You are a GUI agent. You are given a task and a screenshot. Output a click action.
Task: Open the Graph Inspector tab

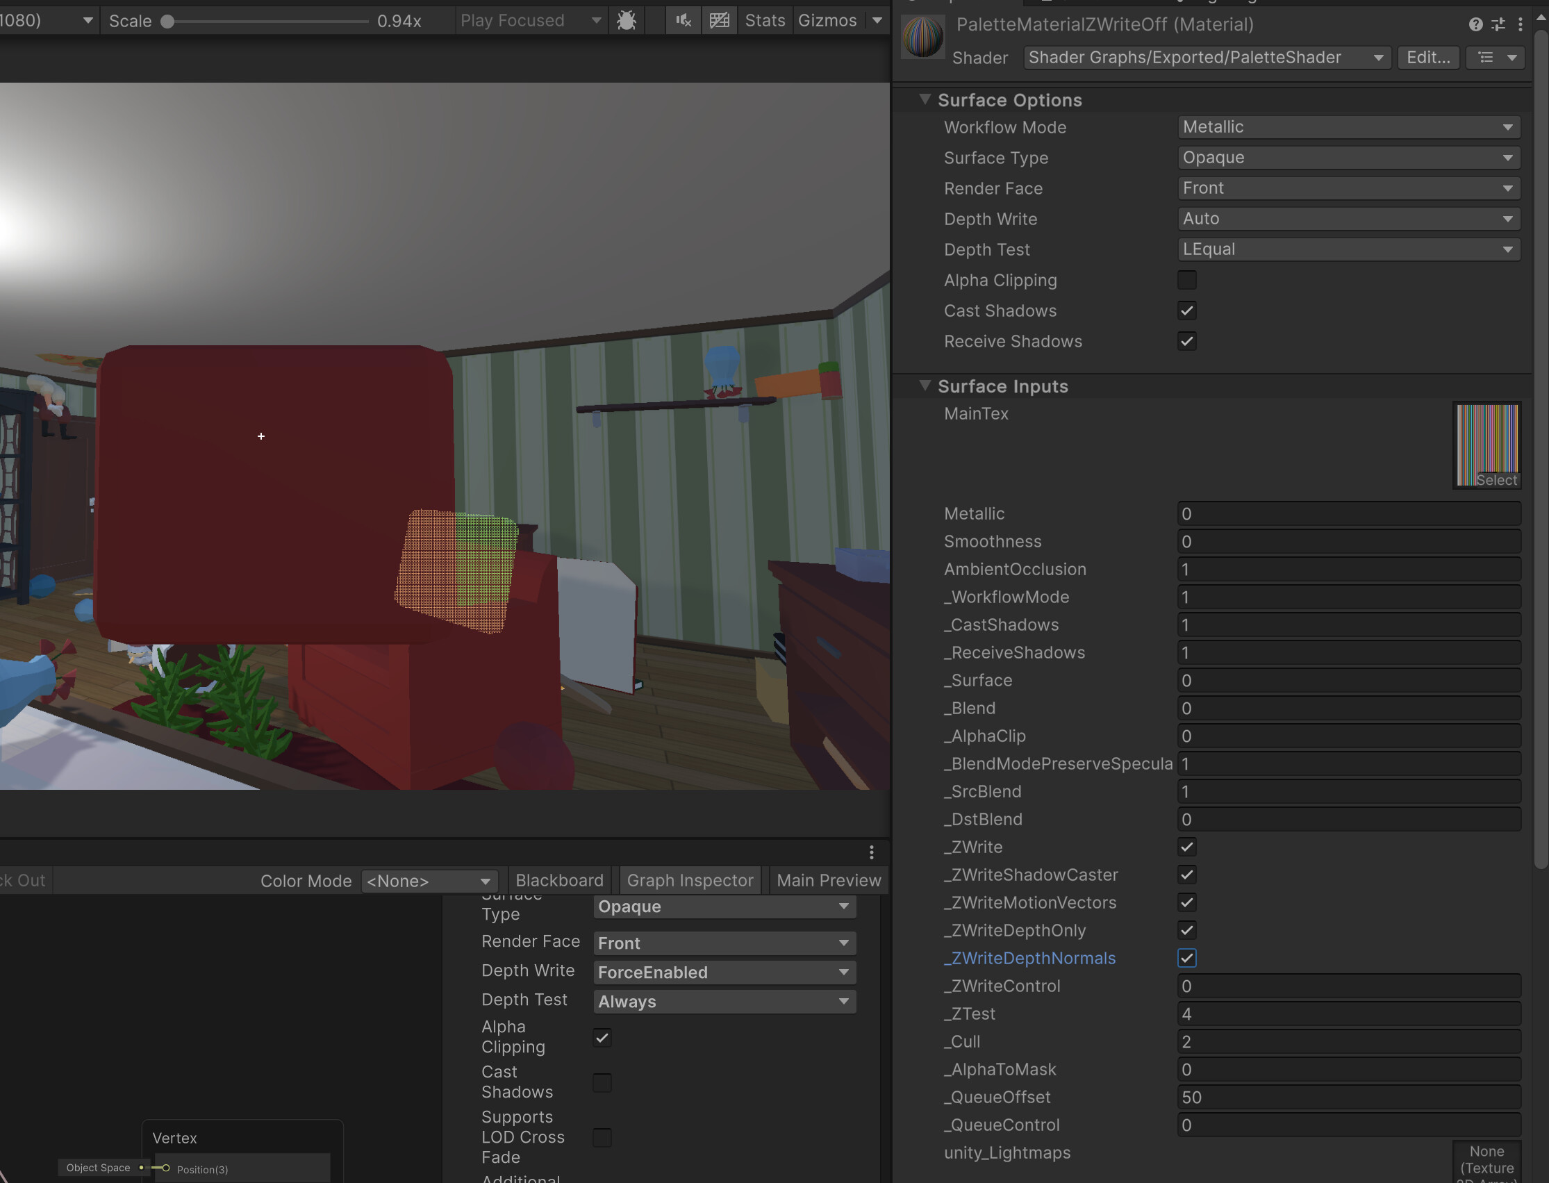pos(689,879)
